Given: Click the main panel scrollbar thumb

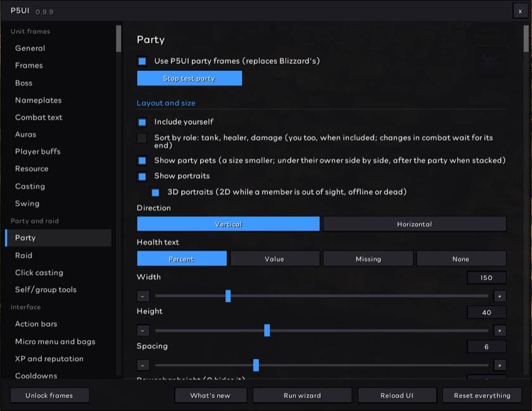Looking at the screenshot, I should point(526,39).
